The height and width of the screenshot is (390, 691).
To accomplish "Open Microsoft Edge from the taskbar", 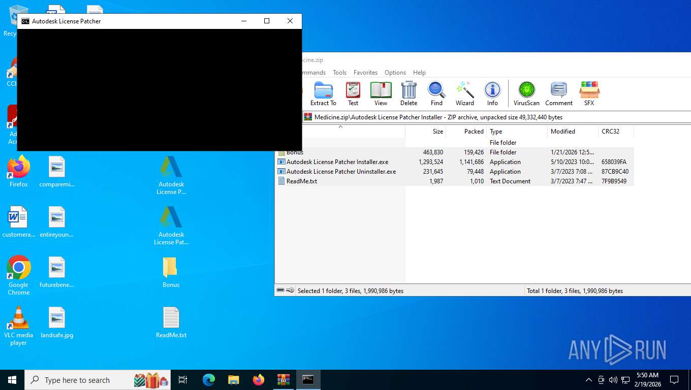I will point(209,380).
